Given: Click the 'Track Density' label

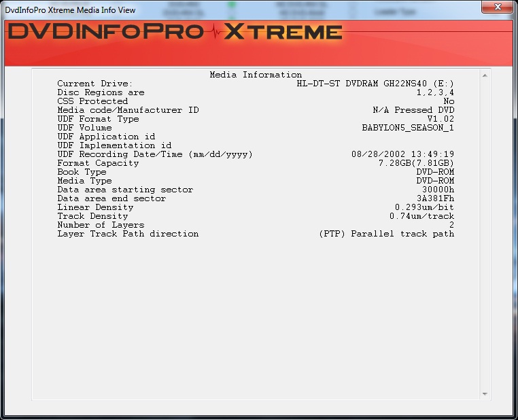Looking at the screenshot, I should click(92, 216).
